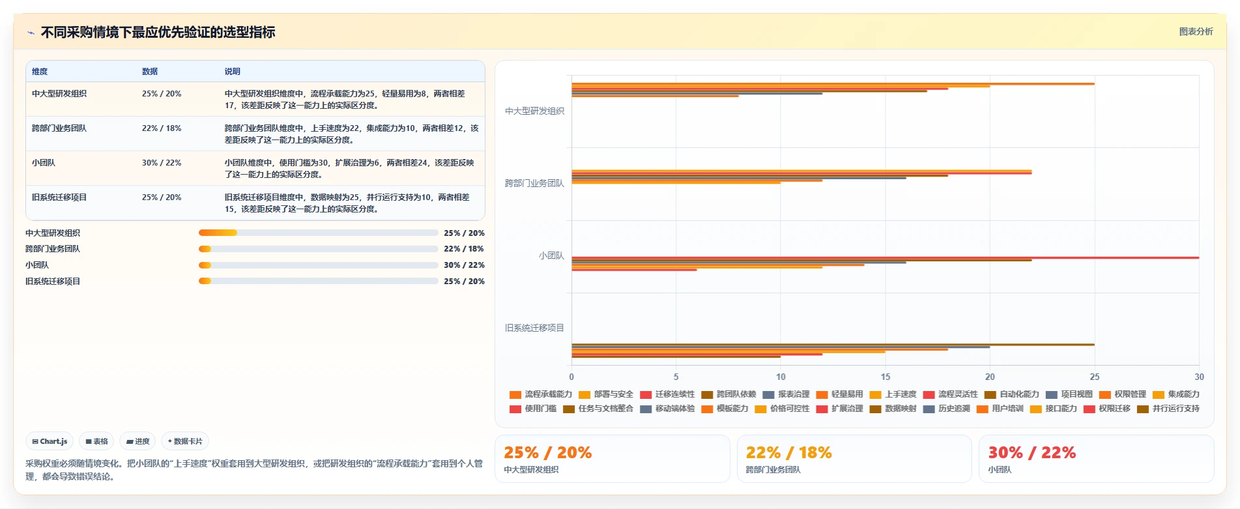Screen dimensions: 1240x509
Task: Open the 25% / 20% 中大型研发组织 data card
Action: point(612,459)
